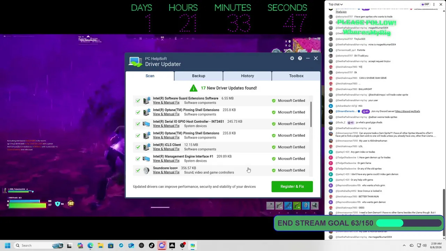Launch Microsoft Edge from taskbar
Viewport: 446px width, 251px height.
90,245
